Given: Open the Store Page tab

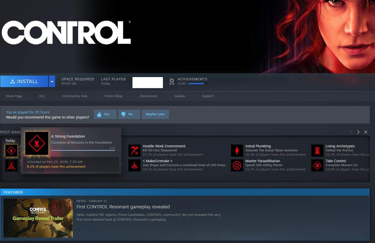Looking at the screenshot, I should coord(14,96).
